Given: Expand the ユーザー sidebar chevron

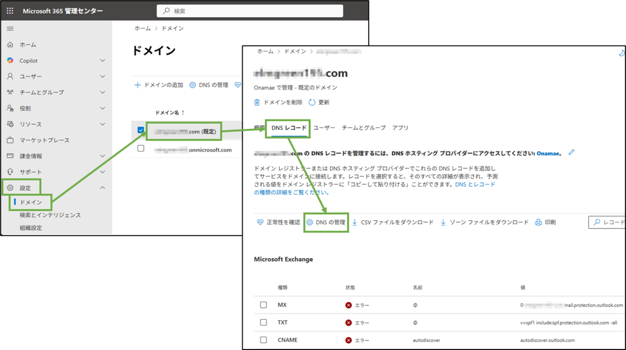Looking at the screenshot, I should pyautogui.click(x=103, y=76).
